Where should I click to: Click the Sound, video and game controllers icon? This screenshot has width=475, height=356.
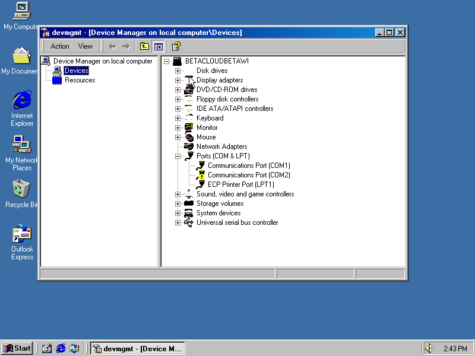click(x=189, y=194)
